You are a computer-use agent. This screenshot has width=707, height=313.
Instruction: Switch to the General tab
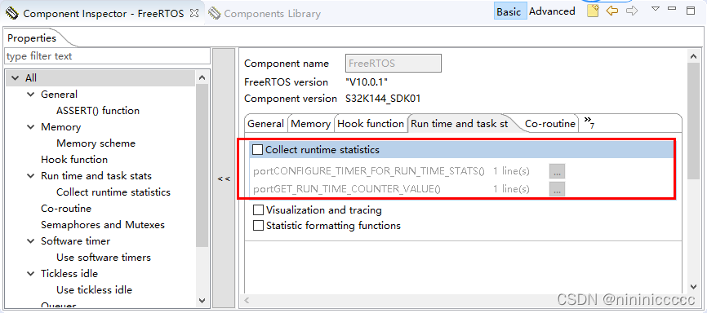click(265, 124)
